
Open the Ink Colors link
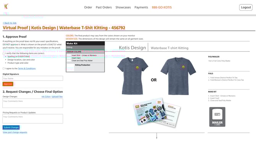click(46, 97)
